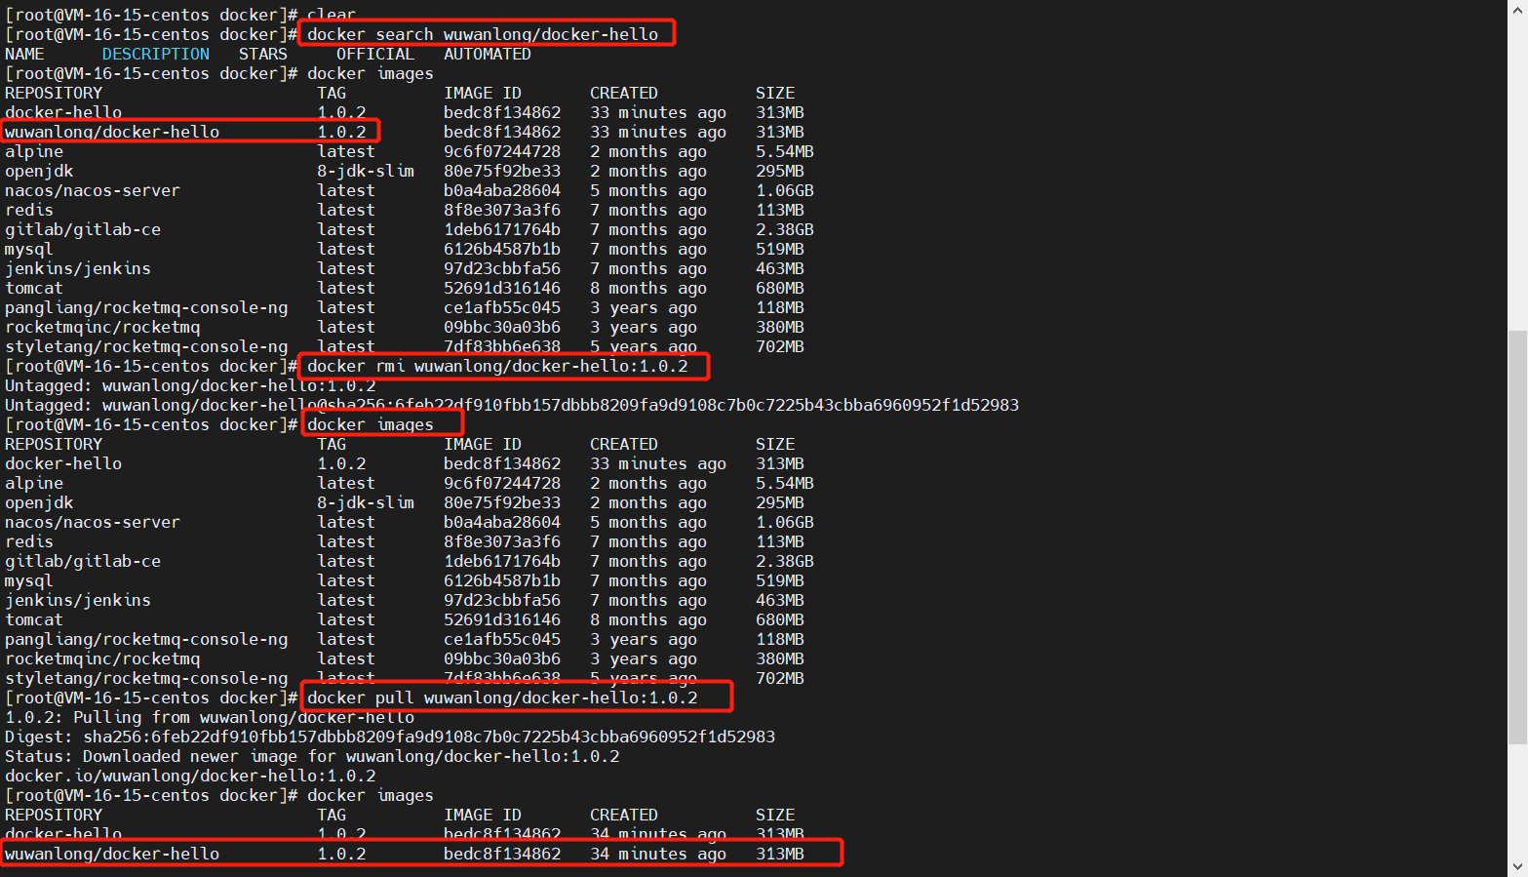Click '33 minutes ago' in the wuwanlong/docker-hello row
1528x877 pixels.
coord(658,132)
